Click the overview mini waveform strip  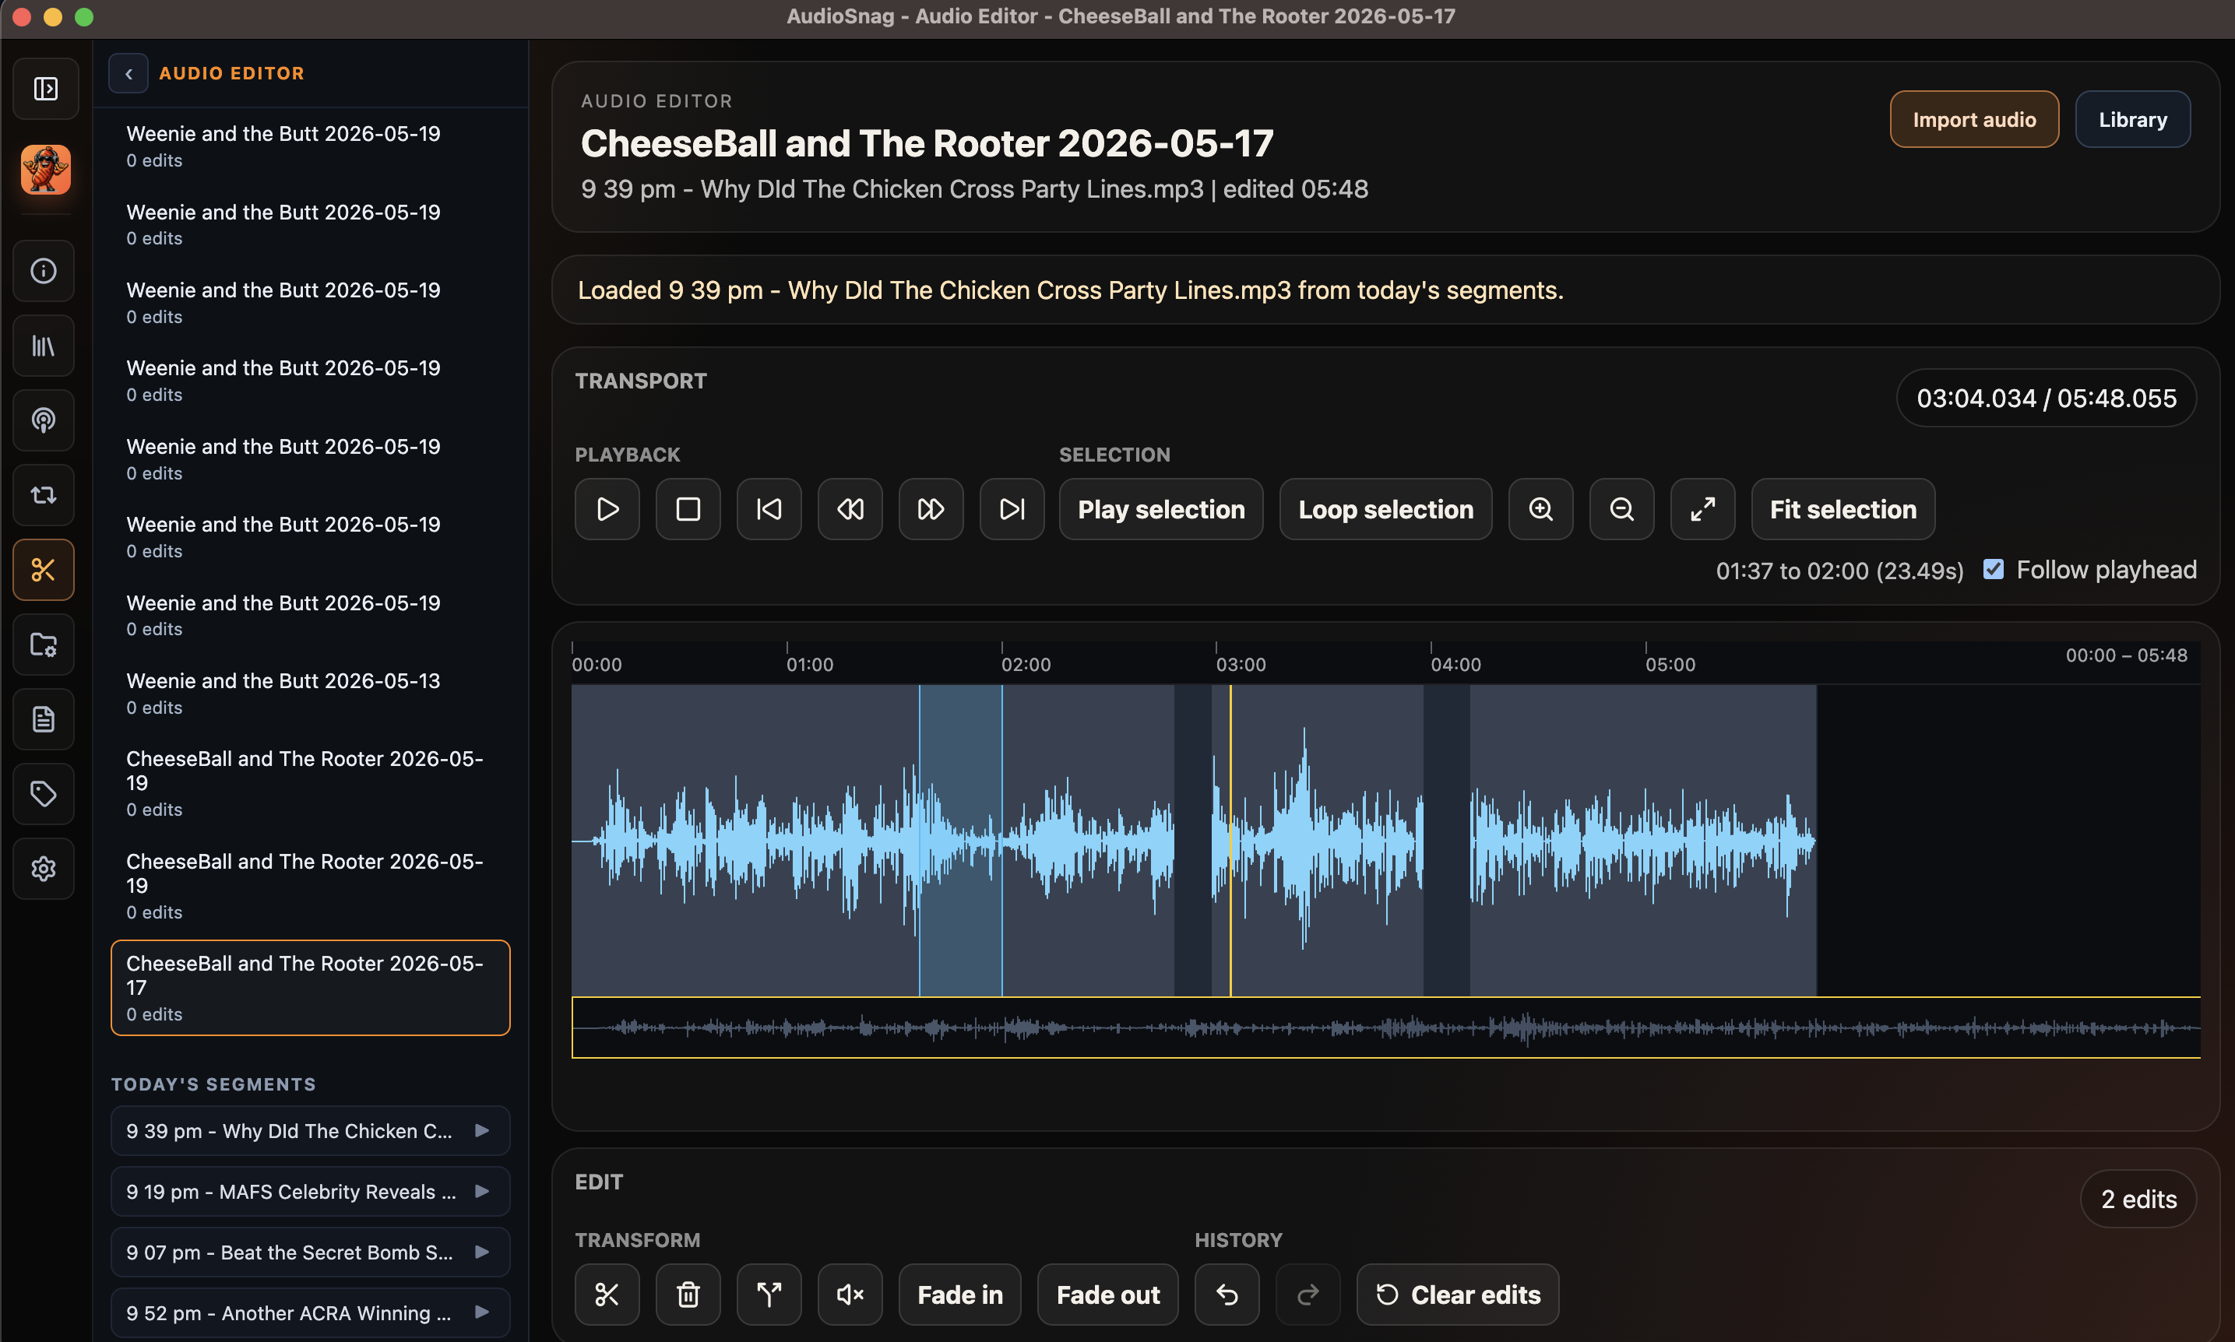tap(1385, 1028)
